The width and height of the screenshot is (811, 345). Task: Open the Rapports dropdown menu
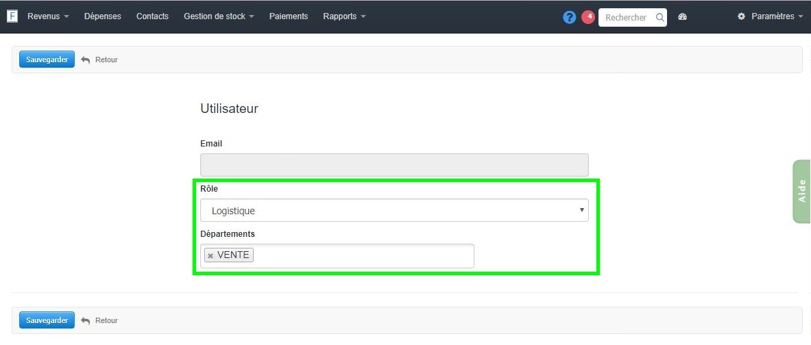pos(344,16)
